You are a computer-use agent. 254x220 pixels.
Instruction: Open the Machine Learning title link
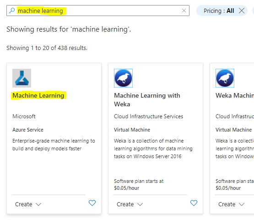(38, 95)
